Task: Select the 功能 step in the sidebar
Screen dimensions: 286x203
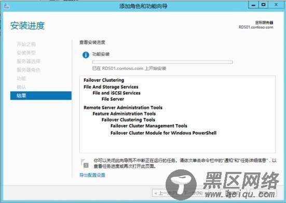Action: [21, 78]
